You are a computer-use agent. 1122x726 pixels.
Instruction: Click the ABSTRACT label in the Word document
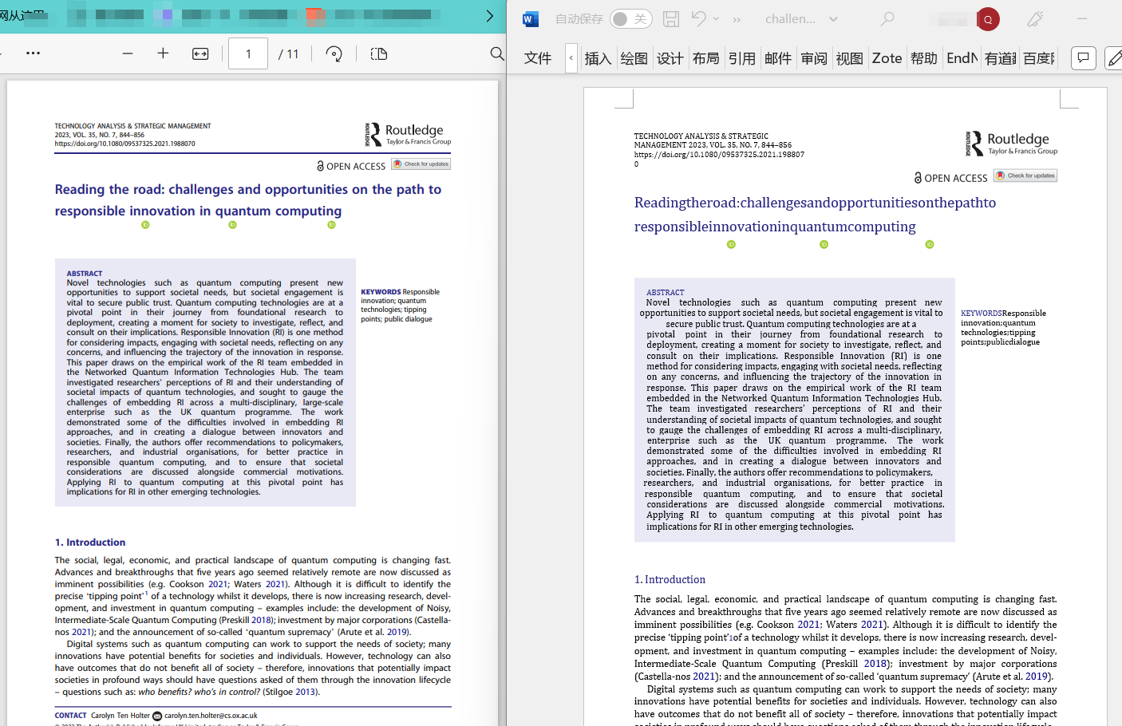click(666, 293)
